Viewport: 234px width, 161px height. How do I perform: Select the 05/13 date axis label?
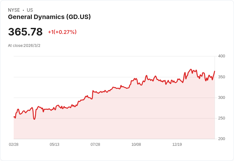pyautogui.click(x=54, y=145)
